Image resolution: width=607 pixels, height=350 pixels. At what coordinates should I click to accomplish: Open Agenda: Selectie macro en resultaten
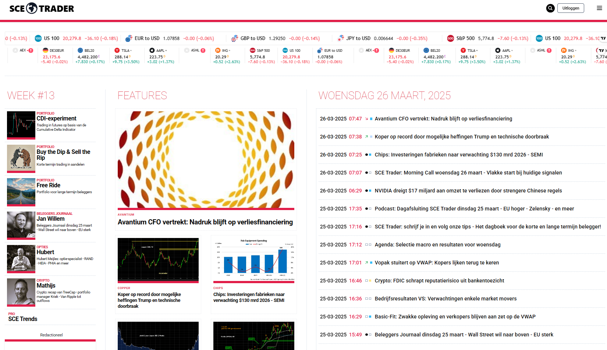click(x=437, y=245)
